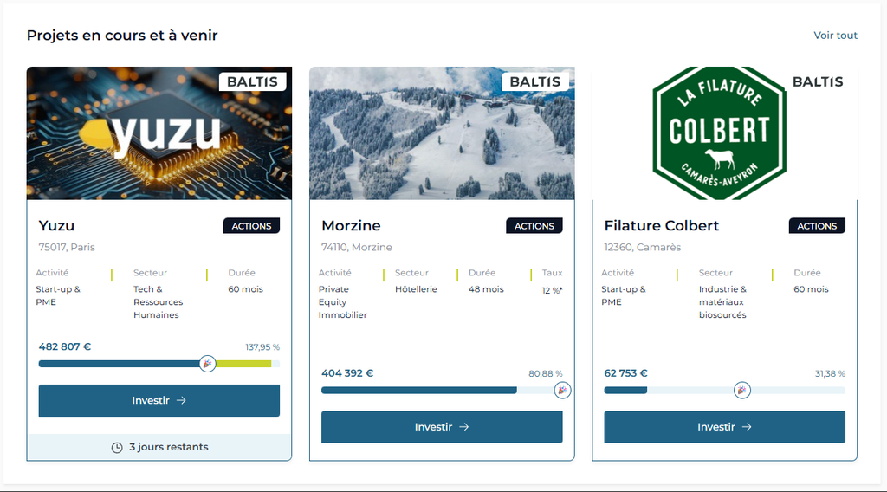Viewport: 887px width, 492px height.
Task: Click the amount 404 392 €
Action: [347, 373]
